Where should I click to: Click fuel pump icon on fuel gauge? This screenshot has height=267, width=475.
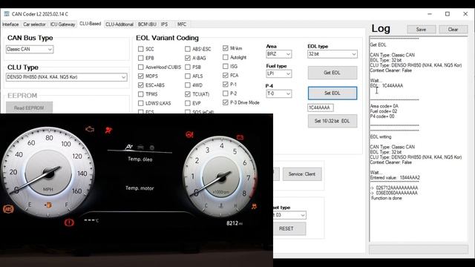tap(47, 205)
